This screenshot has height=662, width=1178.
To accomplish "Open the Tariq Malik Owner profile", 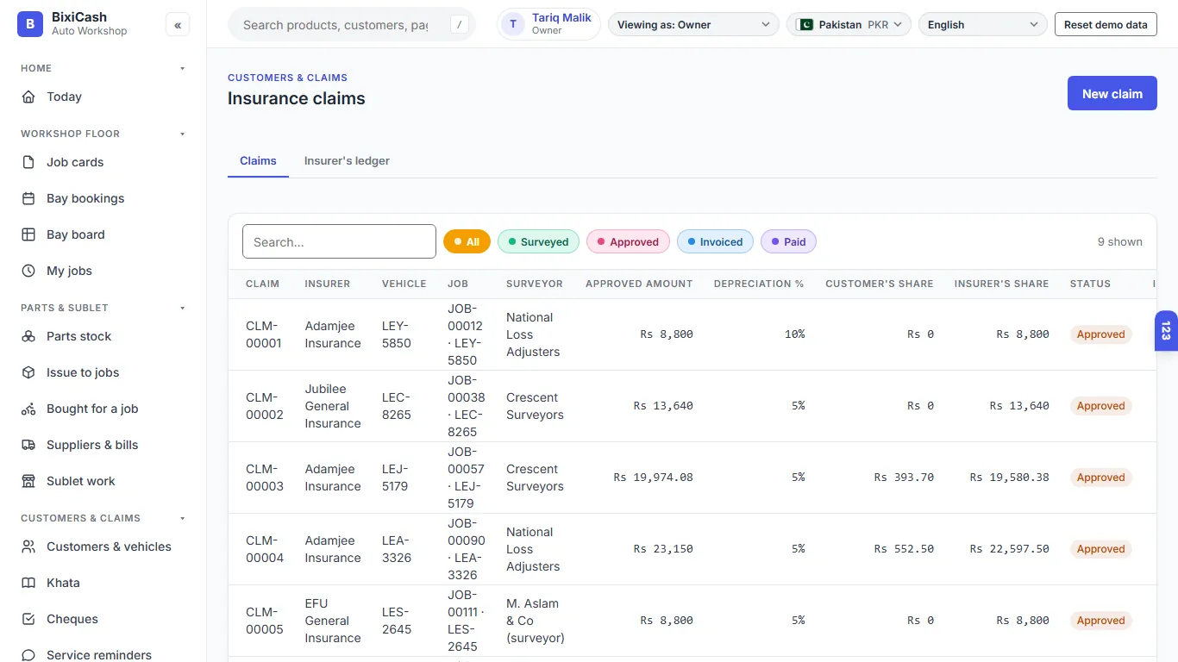I will (548, 24).
